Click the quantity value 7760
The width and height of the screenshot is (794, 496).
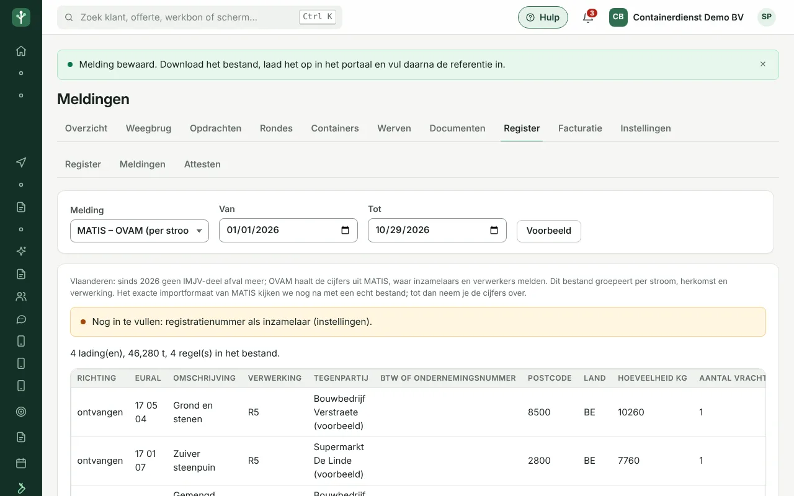tap(629, 461)
